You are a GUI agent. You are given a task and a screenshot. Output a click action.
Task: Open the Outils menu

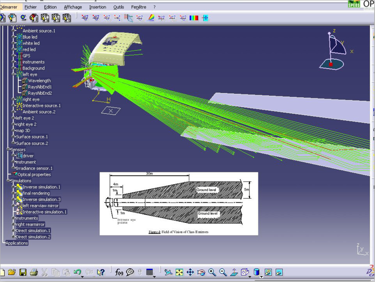click(x=118, y=7)
